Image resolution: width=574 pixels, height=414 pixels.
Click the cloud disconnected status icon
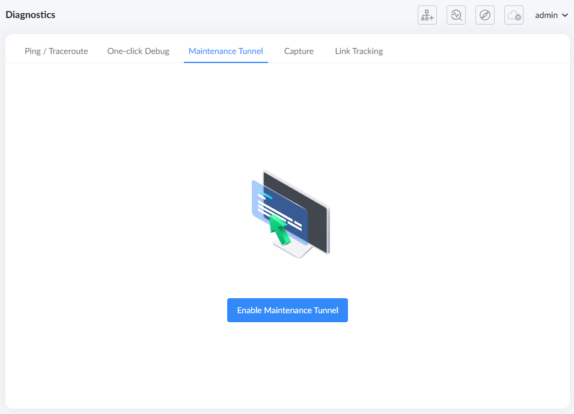(x=514, y=15)
